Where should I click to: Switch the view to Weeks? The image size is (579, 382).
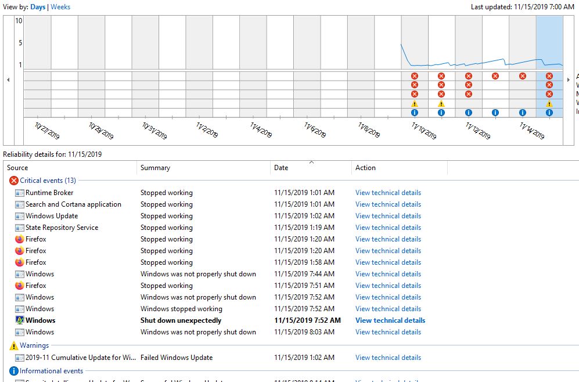point(60,7)
